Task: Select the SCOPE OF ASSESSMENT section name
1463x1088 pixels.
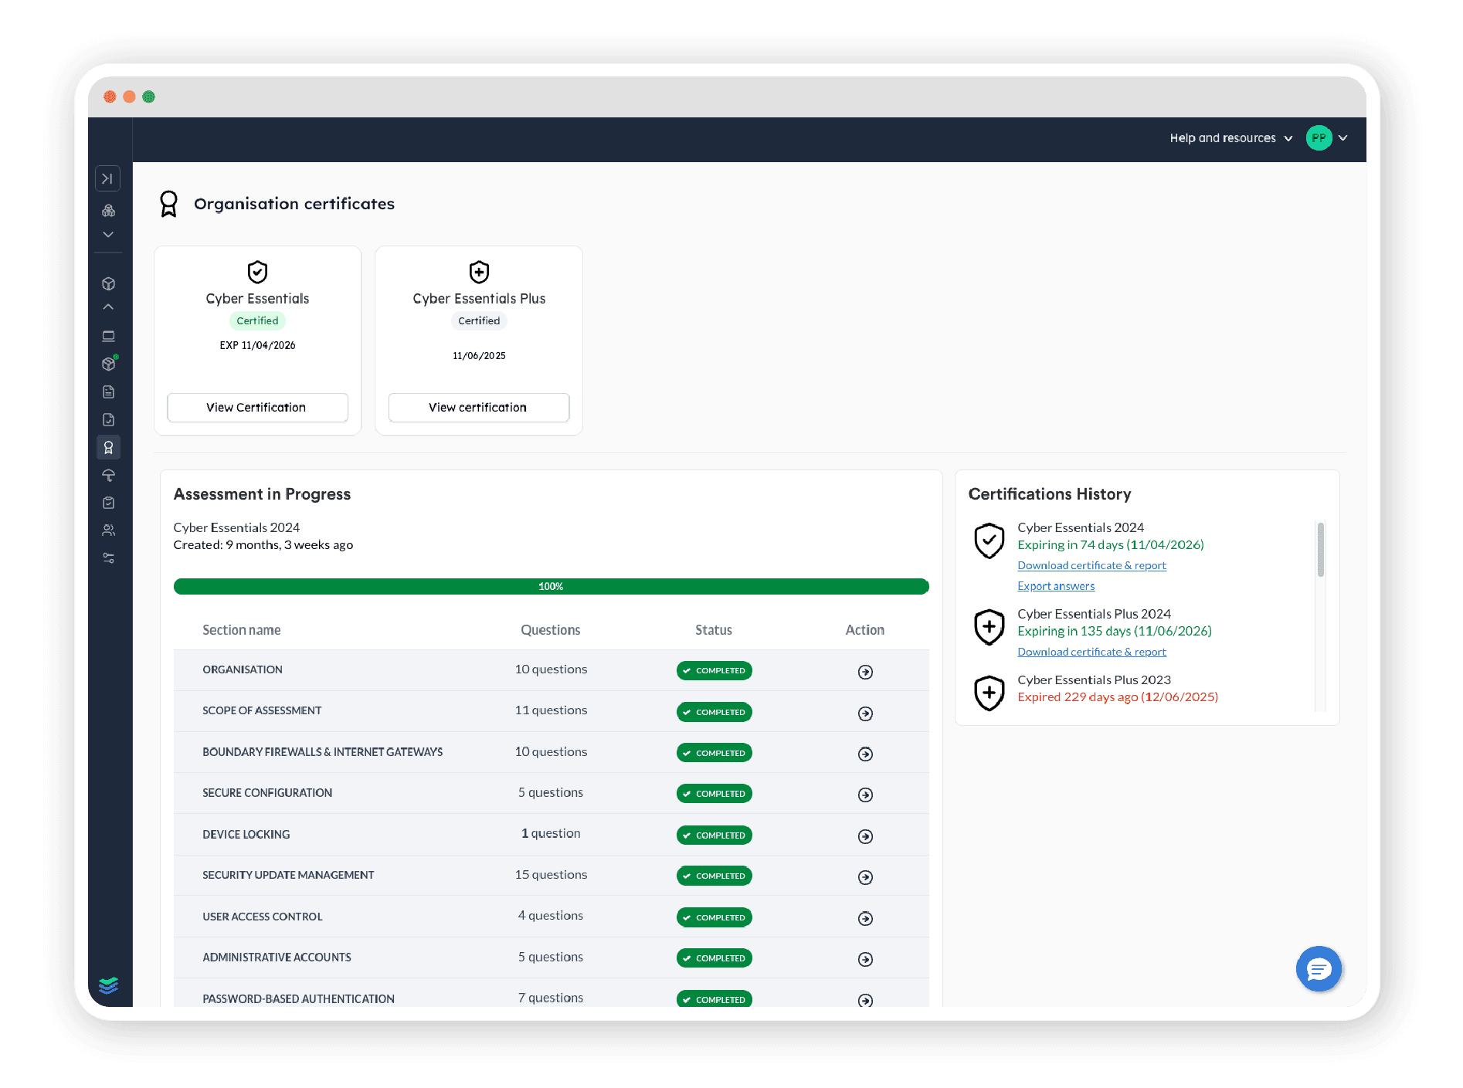Action: click(262, 710)
